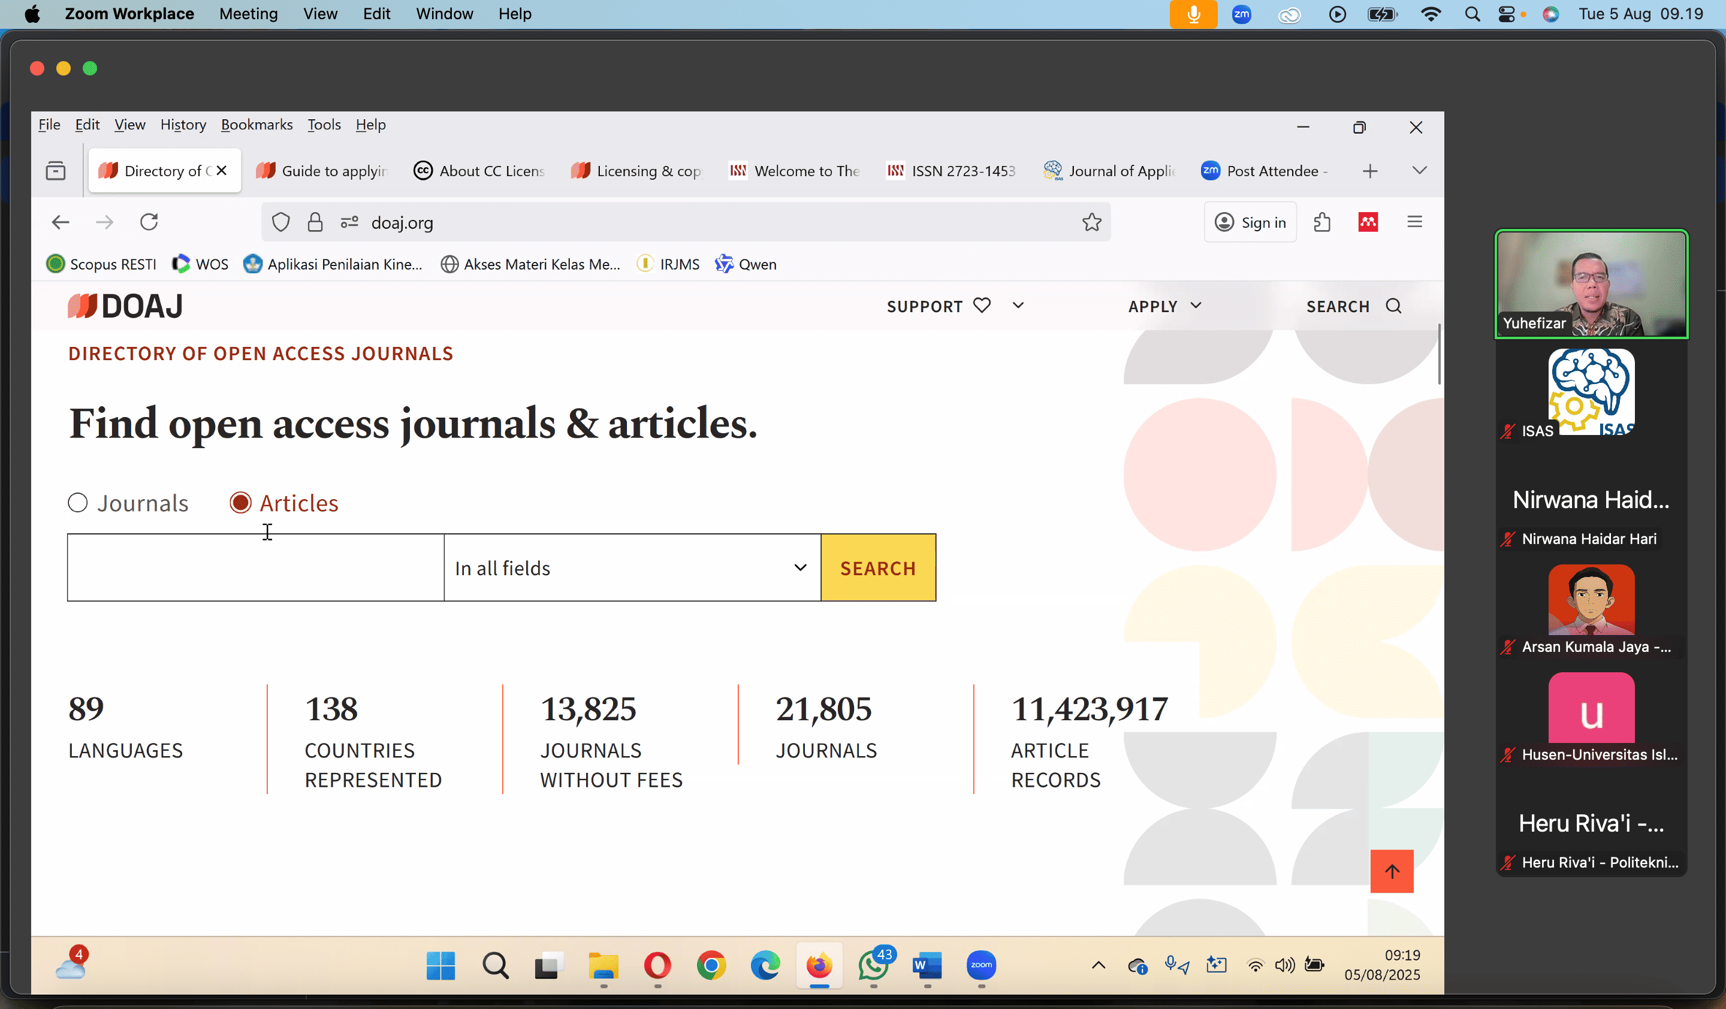Launch Opera browser from the taskbar
1726x1009 pixels.
coord(657,966)
